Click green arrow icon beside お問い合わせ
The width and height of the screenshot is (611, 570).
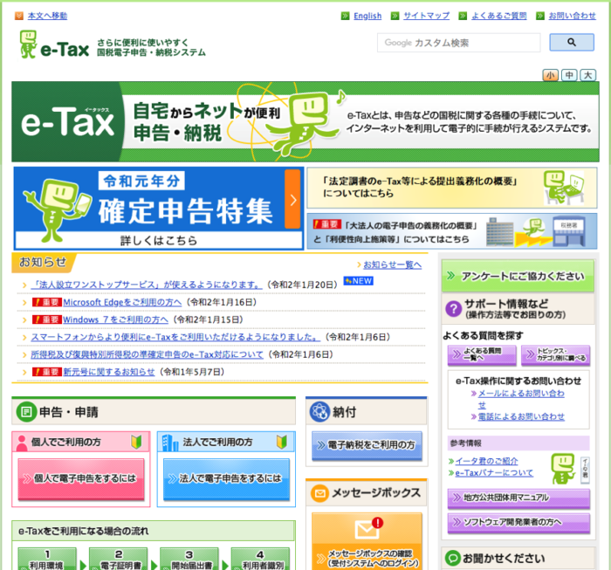tap(539, 16)
